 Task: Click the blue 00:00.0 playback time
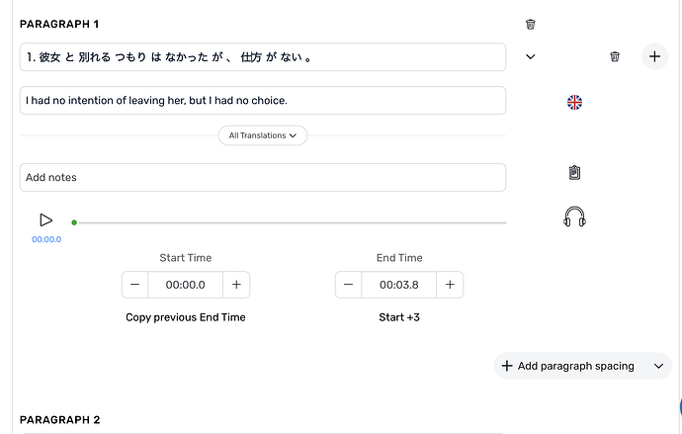[46, 239]
